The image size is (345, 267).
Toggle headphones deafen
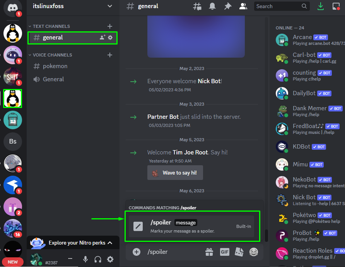click(x=98, y=259)
